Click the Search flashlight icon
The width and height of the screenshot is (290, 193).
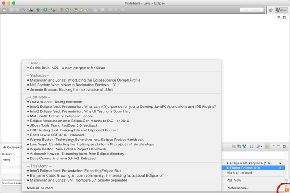pos(87,10)
